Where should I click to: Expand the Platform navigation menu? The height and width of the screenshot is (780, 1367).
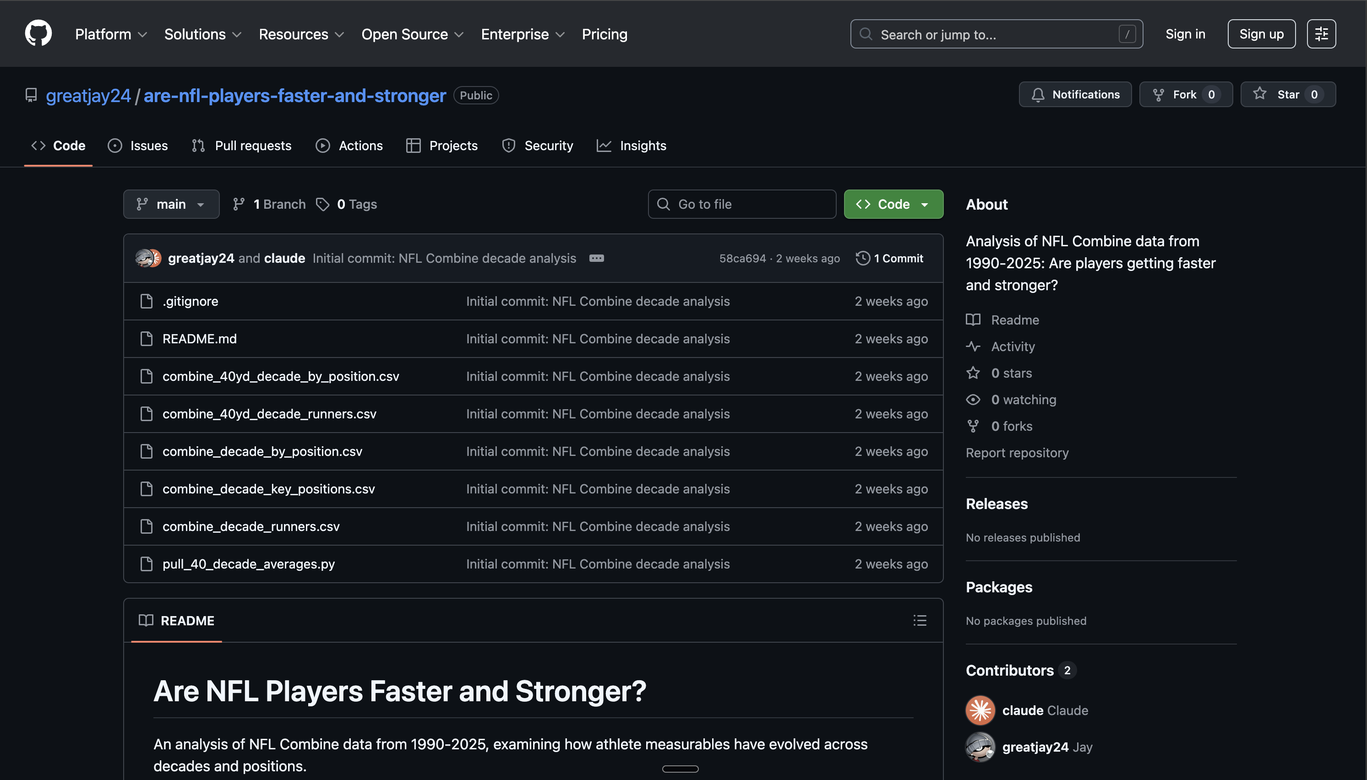click(x=111, y=34)
